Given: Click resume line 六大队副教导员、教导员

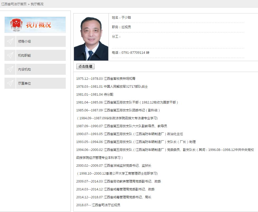Looking at the screenshot, I should [121, 126].
